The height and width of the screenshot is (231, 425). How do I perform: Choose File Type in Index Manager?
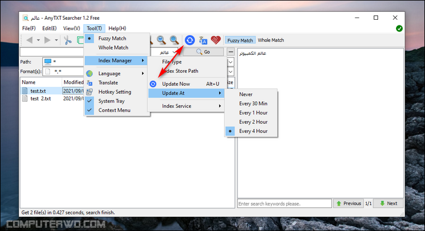(x=186, y=62)
